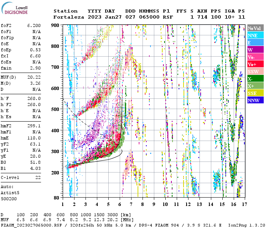Click the MUF(D) value 20.22

(x=34, y=77)
